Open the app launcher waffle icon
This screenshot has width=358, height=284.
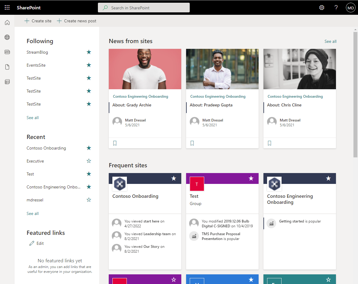7,8
